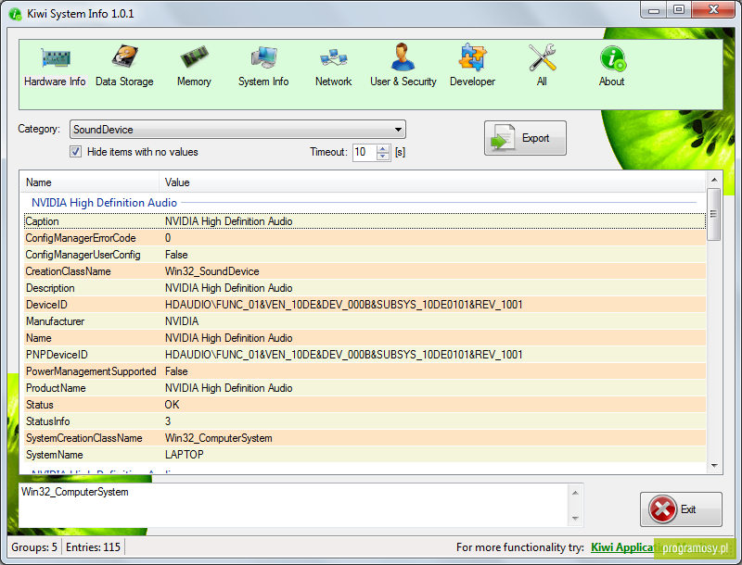Export the system information
Viewport: 742px width, 565px height.
[525, 138]
